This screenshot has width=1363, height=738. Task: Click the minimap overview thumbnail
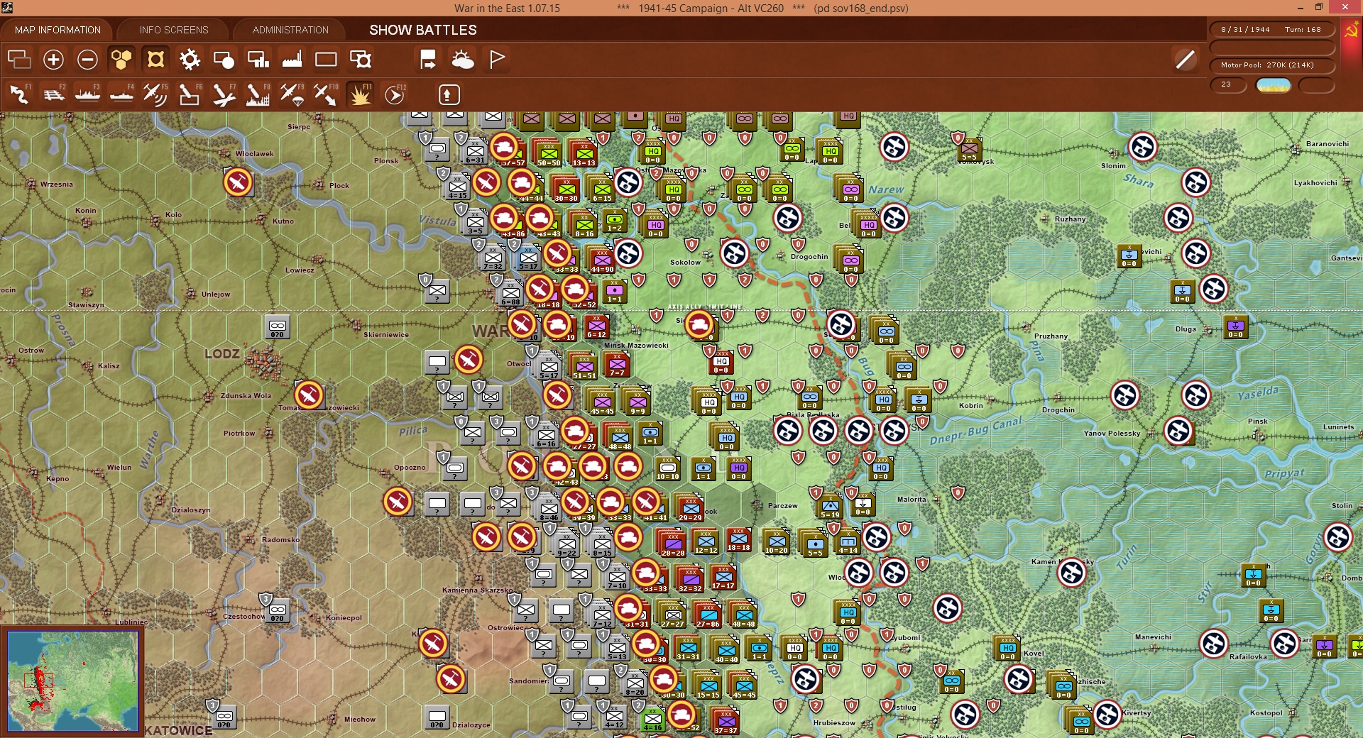coord(72,681)
